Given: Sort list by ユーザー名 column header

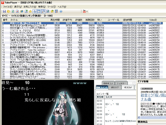Looking at the screenshot, I should tap(113, 20).
